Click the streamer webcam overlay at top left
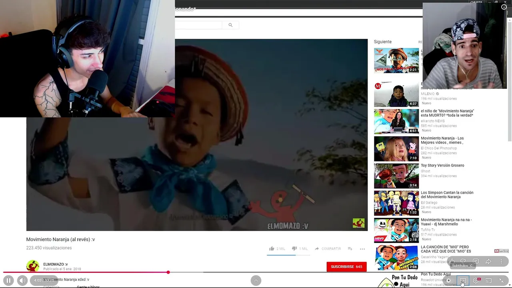Viewport: 512px width, 288px height. click(x=87, y=58)
